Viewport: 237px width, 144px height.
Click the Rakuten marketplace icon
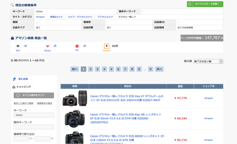pyautogui.click(x=77, y=46)
